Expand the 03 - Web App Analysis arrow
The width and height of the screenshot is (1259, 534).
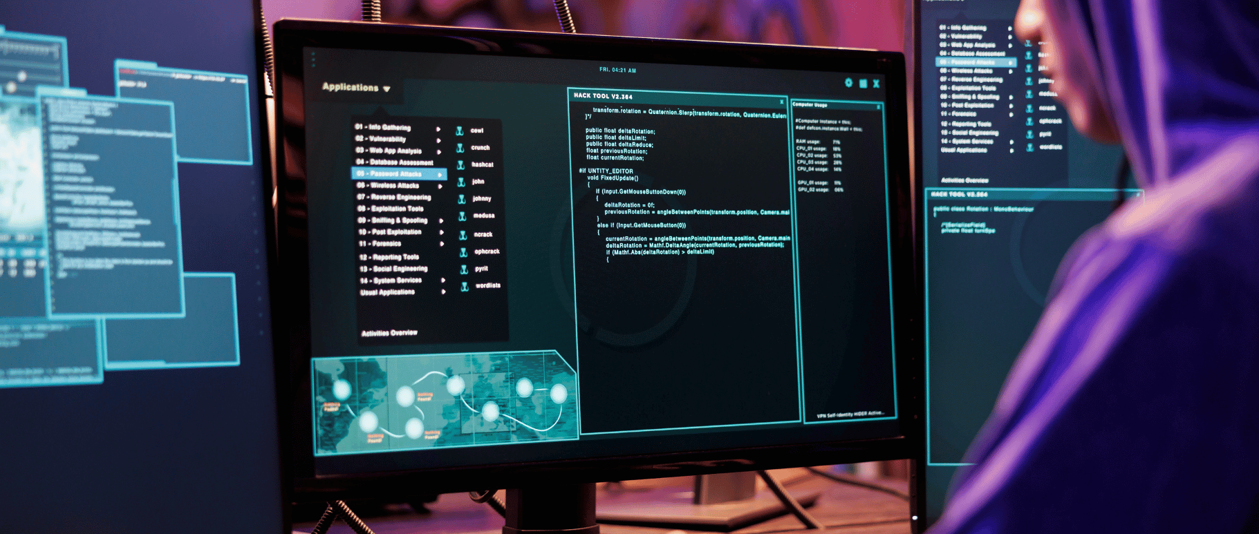click(x=439, y=152)
